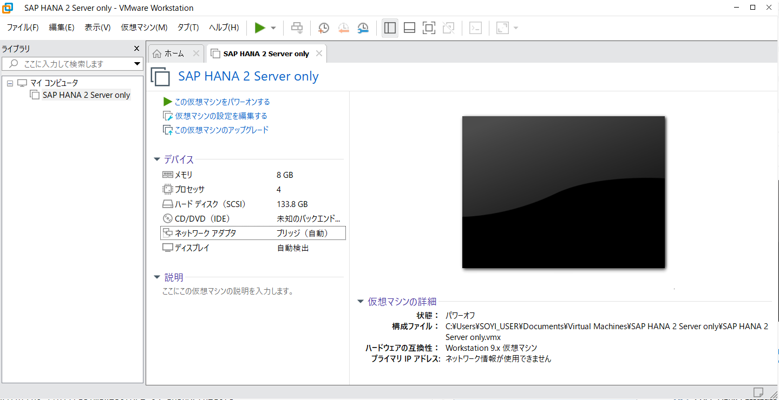Viewport: 779px width, 400px height.
Task: Enter full screen mode icon
Action: [x=429, y=28]
